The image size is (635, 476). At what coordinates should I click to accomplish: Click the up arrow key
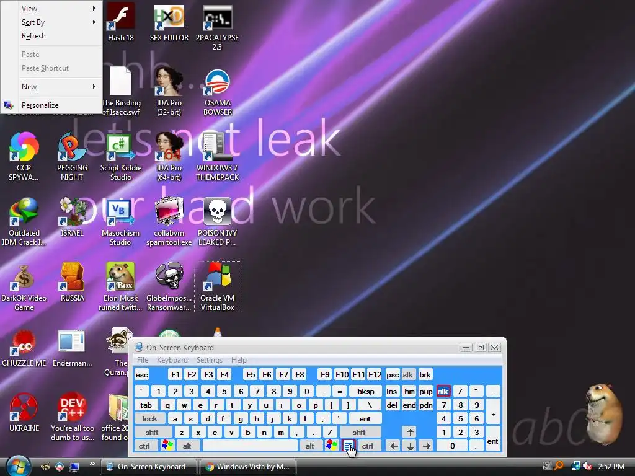tap(411, 433)
